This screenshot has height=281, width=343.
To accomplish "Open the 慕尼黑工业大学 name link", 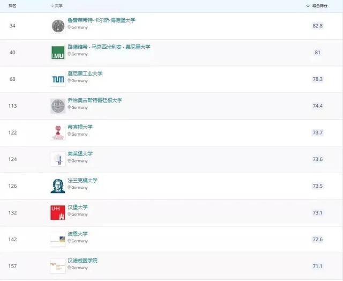I will coord(85,73).
